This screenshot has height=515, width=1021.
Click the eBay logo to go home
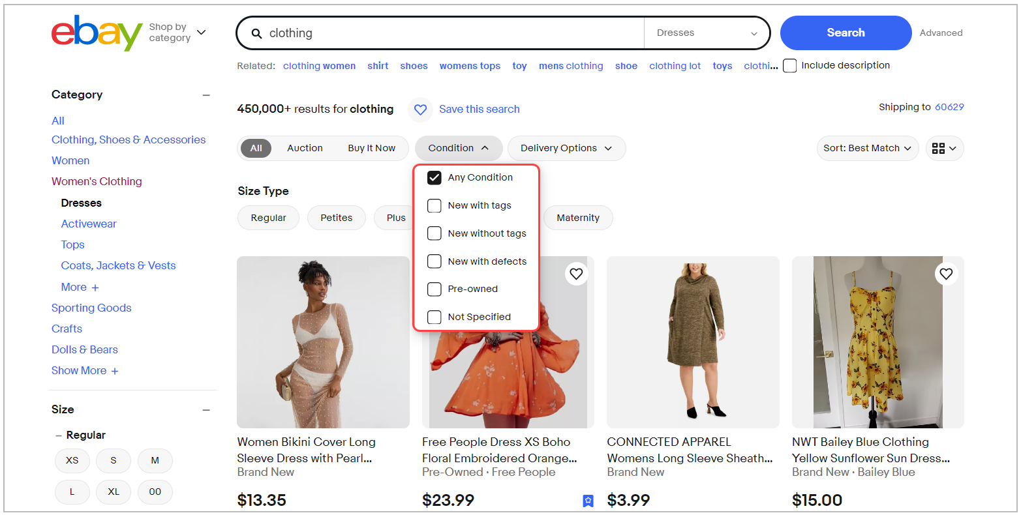coord(97,33)
